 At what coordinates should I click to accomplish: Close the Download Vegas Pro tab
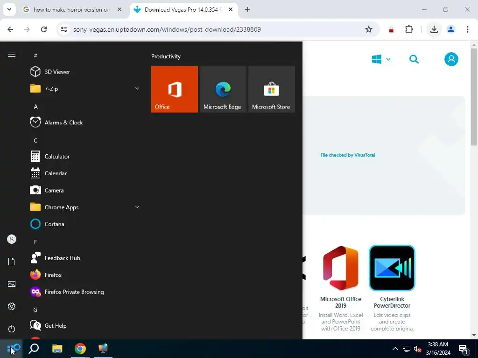(x=231, y=9)
